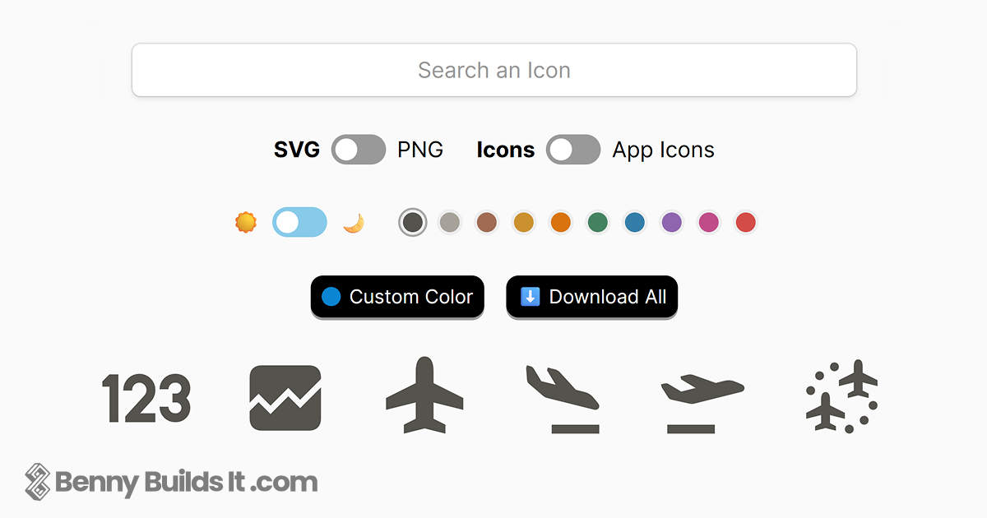Toggle the SVG/PNG switch to PNG
Viewport: 987px width, 518px height.
[x=359, y=149]
